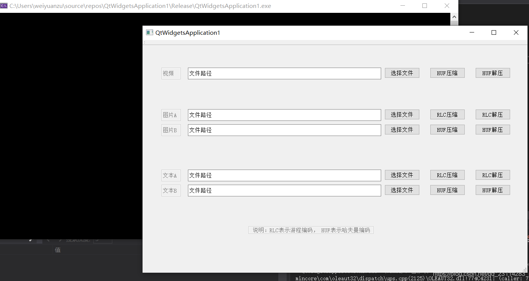Click the 文件路径 input field for 视频
This screenshot has width=529, height=281.
(284, 73)
